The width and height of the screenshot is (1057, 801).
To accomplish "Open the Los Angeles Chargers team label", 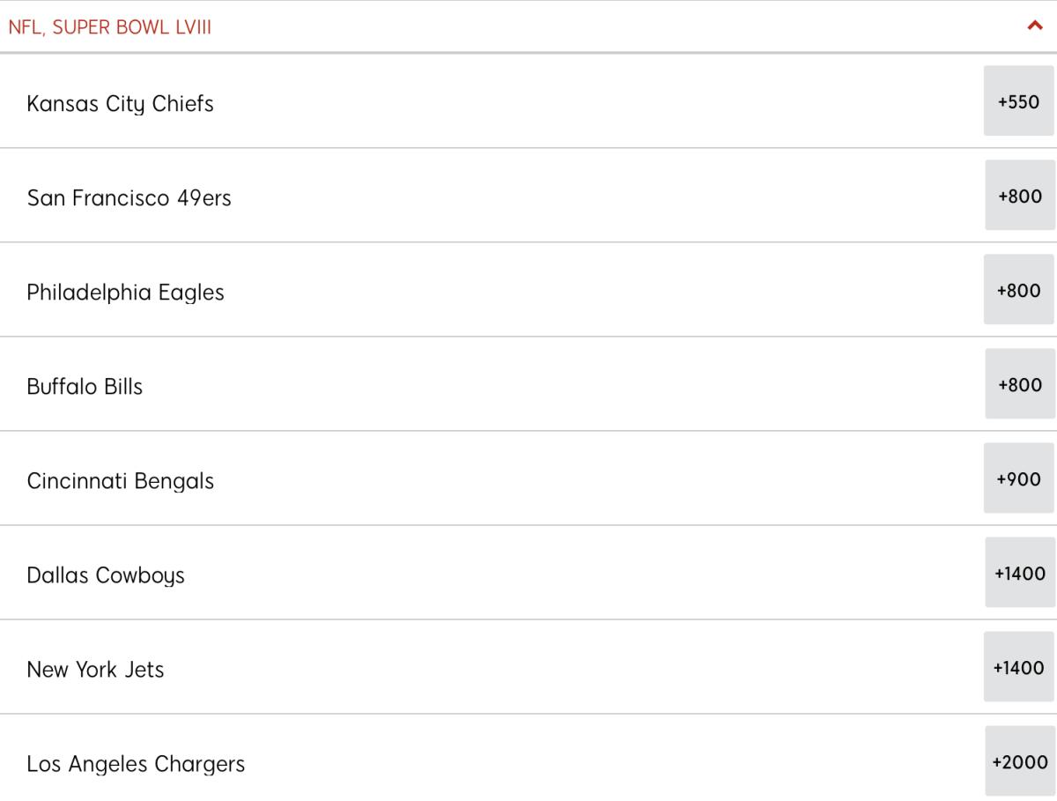I will tap(136, 764).
